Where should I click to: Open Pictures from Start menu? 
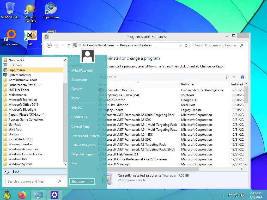click(77, 89)
